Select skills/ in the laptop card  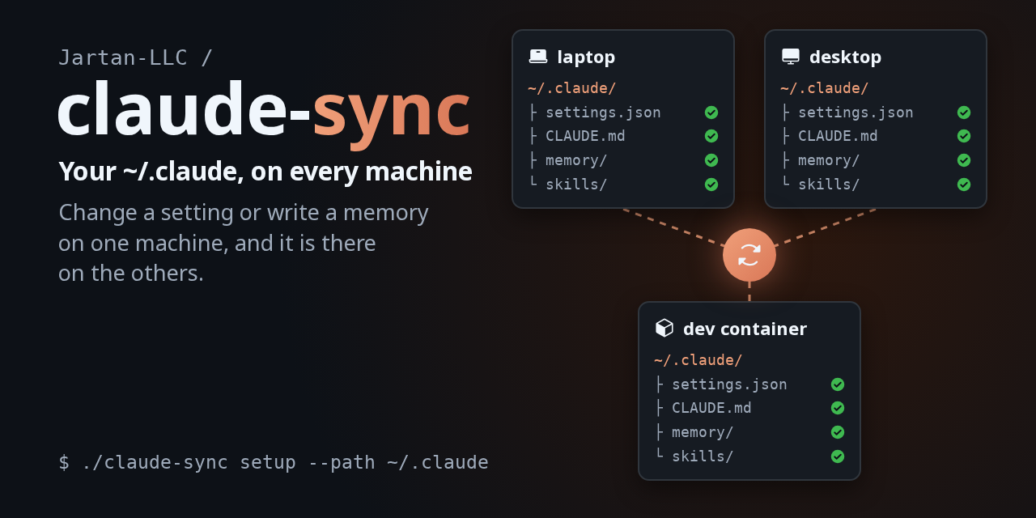(x=576, y=184)
